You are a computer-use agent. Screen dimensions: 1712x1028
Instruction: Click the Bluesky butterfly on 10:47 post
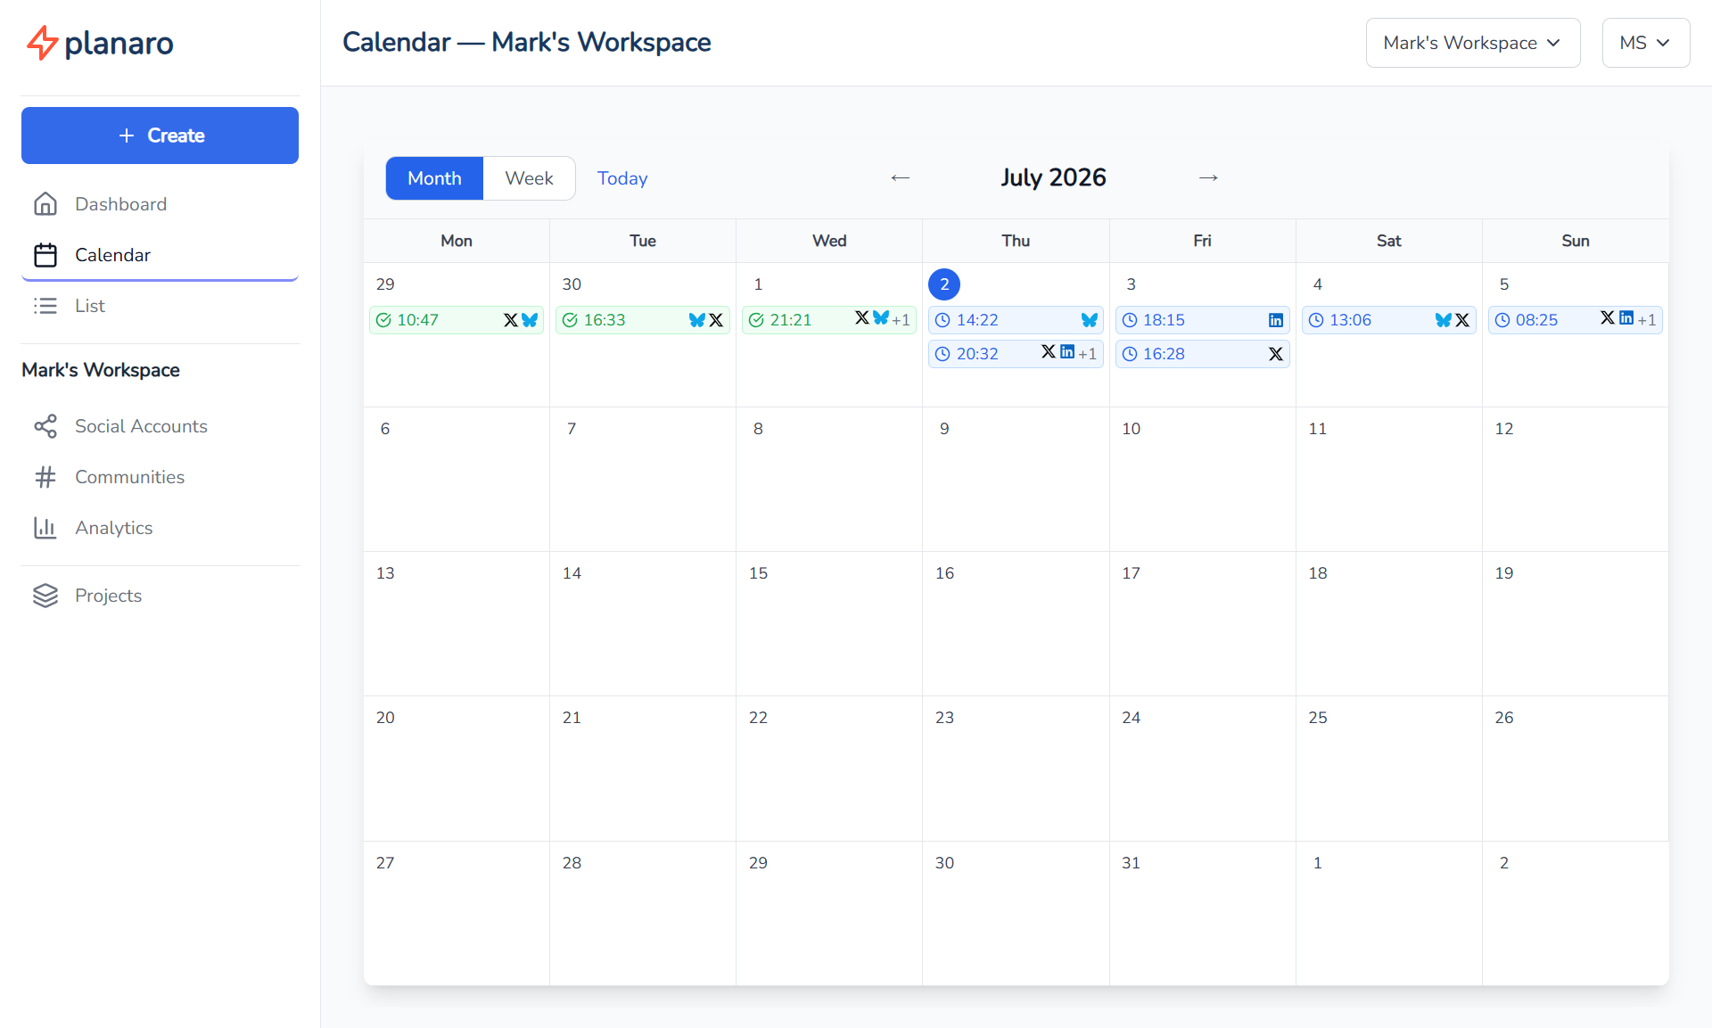coord(530,320)
